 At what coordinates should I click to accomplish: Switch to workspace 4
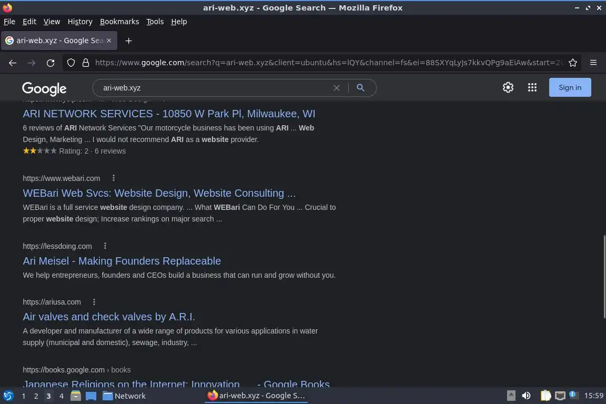61,396
